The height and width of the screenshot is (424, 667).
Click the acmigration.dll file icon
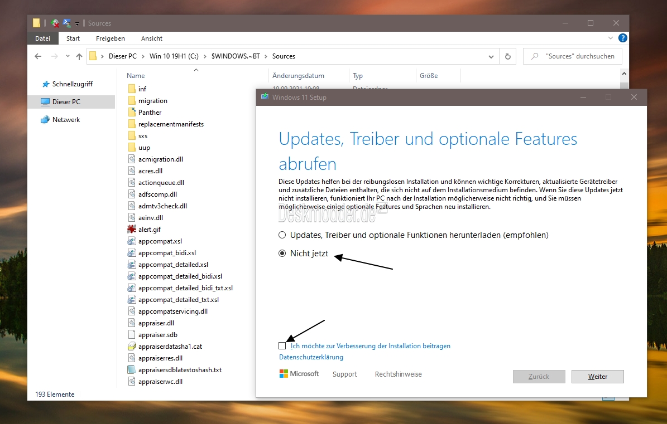132,159
